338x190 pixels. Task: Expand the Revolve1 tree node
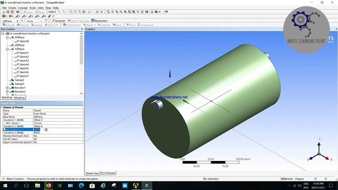pos(7,88)
